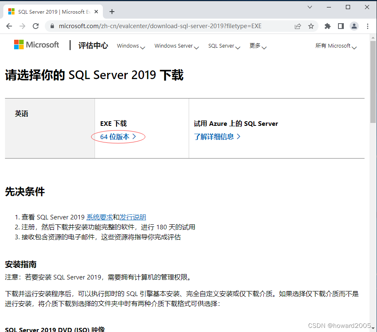The width and height of the screenshot is (377, 332).
Task: Click the address bar URL
Action: (x=160, y=26)
